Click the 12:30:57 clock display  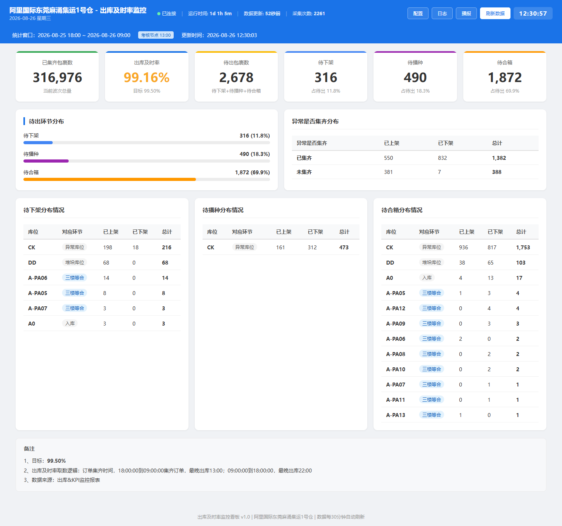tap(533, 13)
